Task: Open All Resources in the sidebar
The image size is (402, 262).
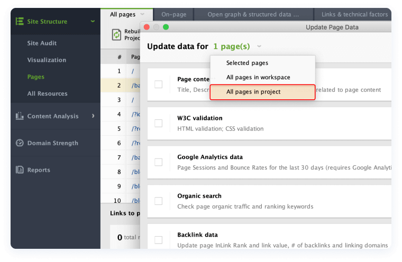Action: [x=47, y=94]
